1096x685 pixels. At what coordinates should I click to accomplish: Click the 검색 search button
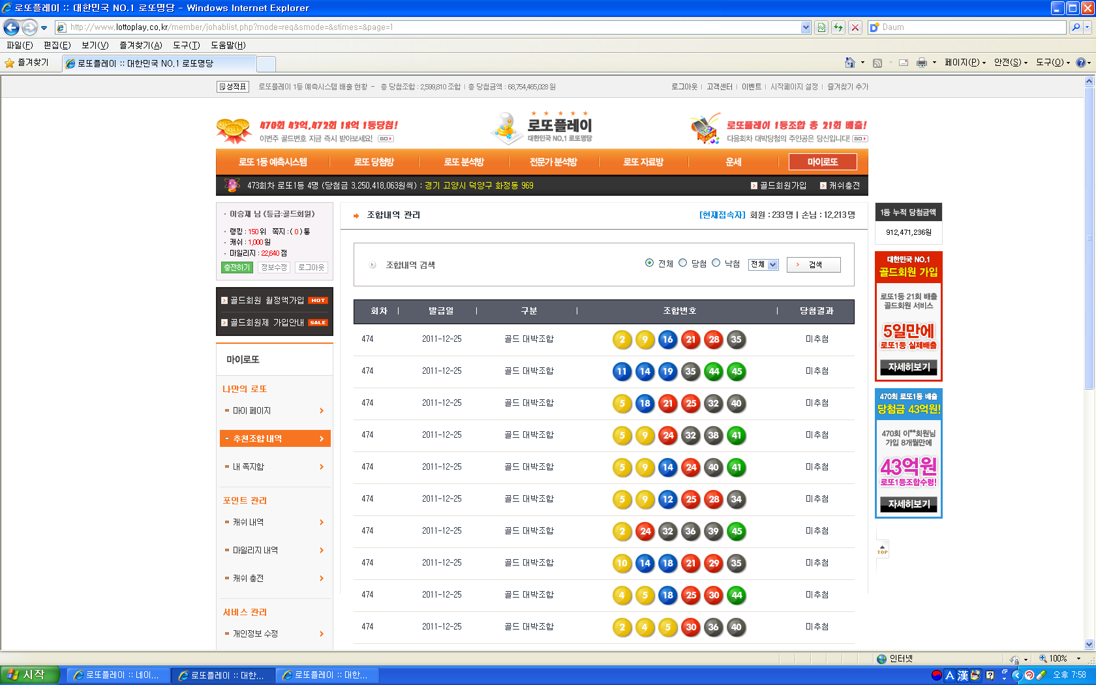(814, 264)
